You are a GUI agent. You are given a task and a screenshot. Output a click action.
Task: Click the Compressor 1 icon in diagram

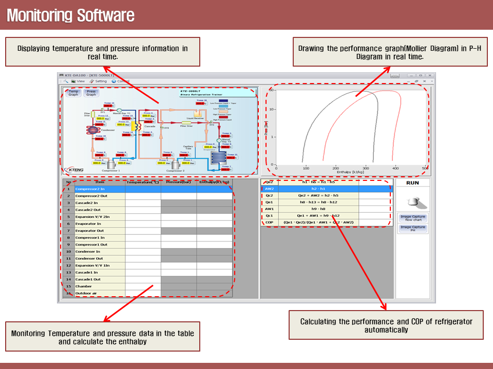coord(110,163)
